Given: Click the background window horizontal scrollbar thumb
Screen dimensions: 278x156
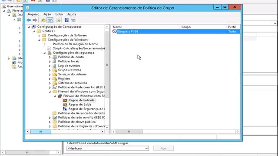Looking at the screenshot, I should 27,152.
